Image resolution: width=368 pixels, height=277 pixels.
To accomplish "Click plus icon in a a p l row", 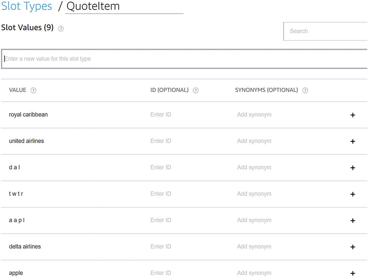I will tap(352, 221).
